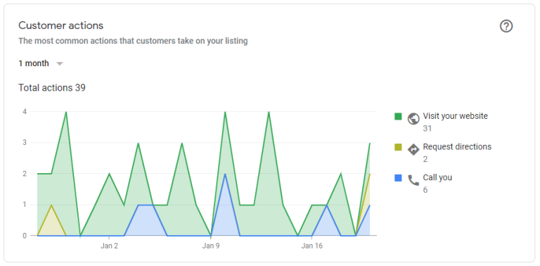Select the Request directions legend label
The image size is (540, 266).
[457, 147]
